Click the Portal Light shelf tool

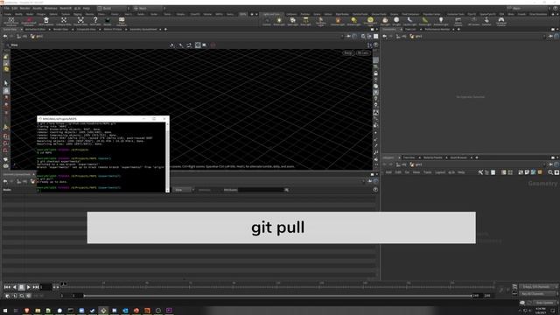pos(424,21)
